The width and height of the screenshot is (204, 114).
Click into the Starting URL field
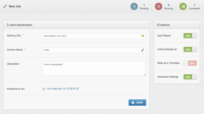tap(91, 36)
